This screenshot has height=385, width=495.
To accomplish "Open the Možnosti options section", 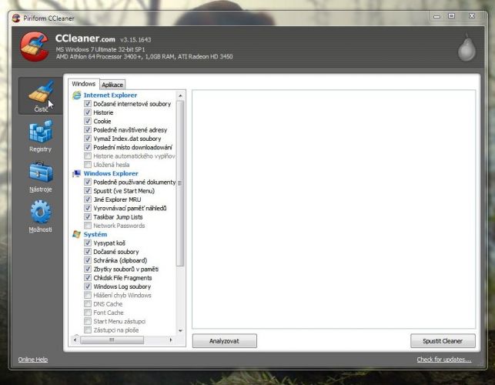I will pos(40,216).
